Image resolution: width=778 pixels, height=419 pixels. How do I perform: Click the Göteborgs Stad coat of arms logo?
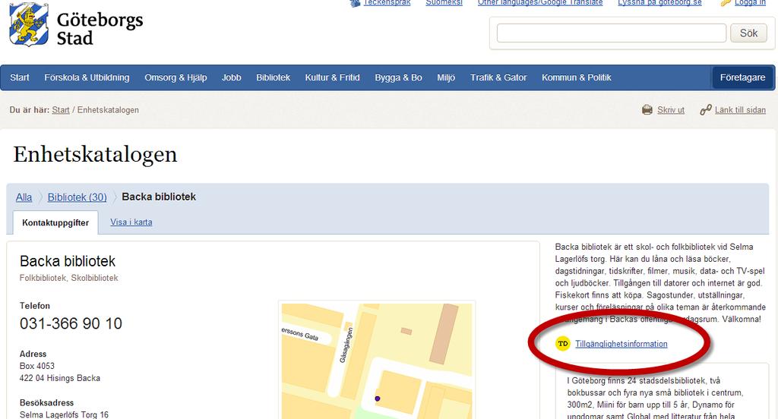[29, 25]
